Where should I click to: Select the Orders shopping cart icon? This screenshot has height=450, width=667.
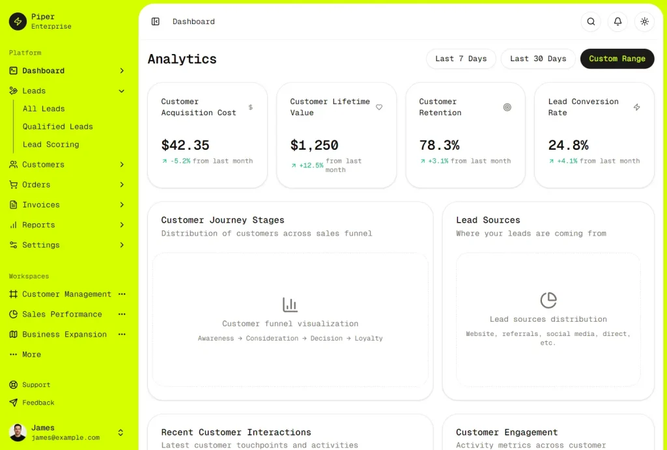pos(13,184)
